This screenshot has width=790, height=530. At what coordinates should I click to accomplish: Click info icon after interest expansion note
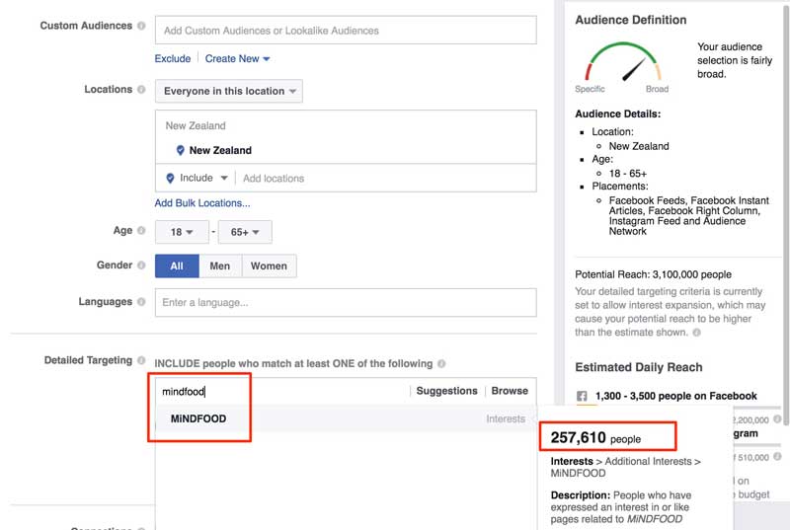click(x=697, y=333)
